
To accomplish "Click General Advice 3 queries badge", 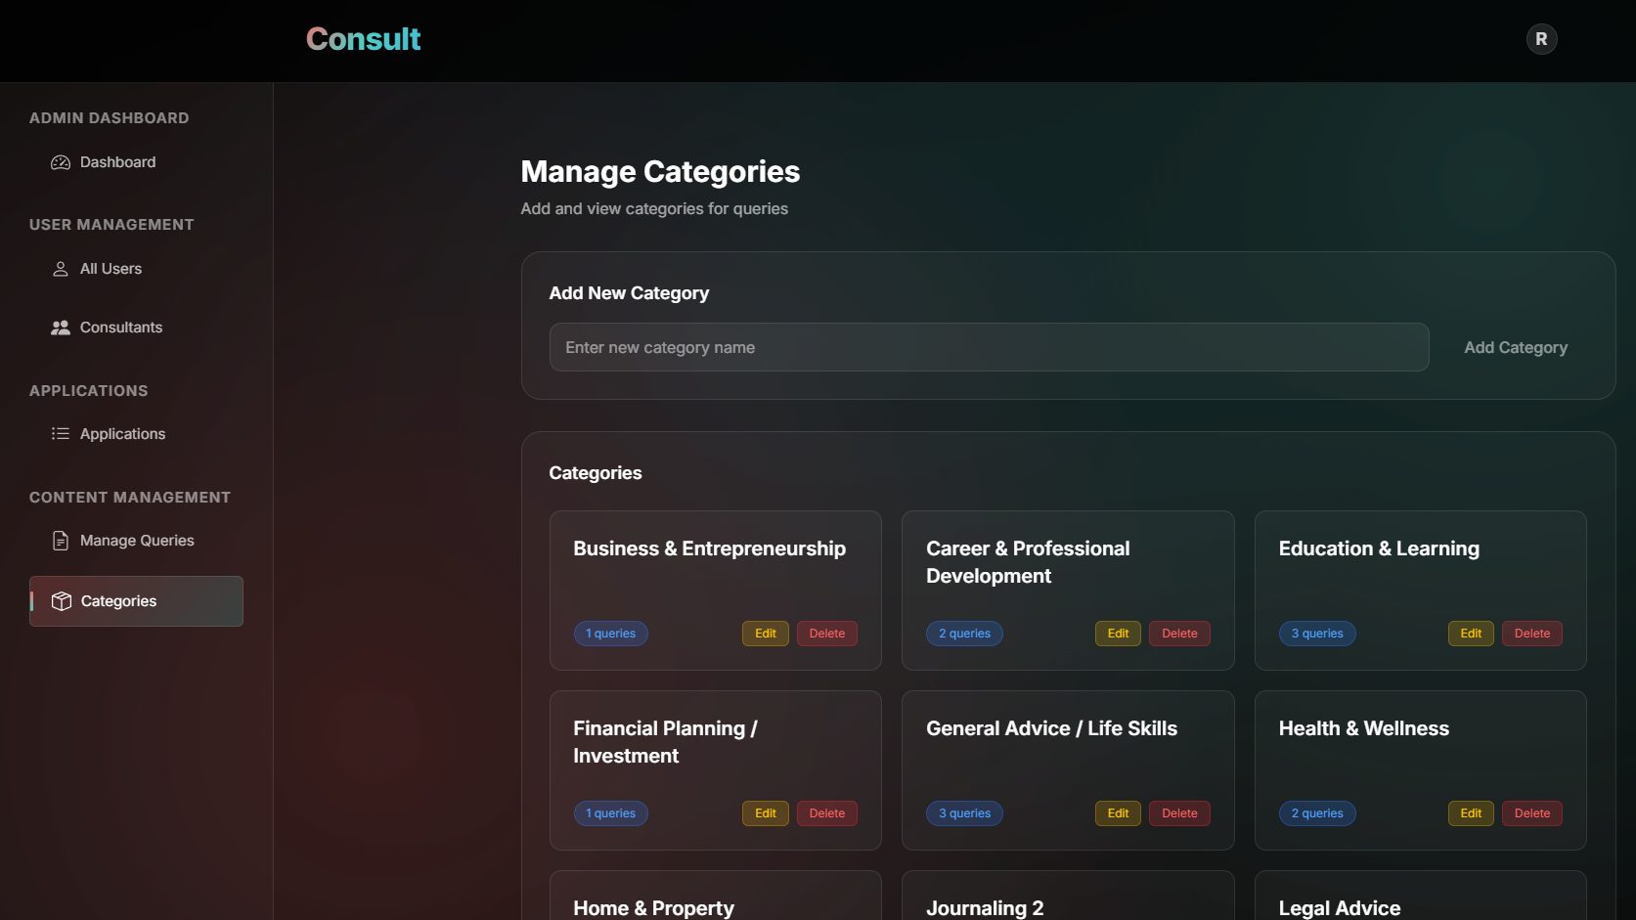I will 964,813.
